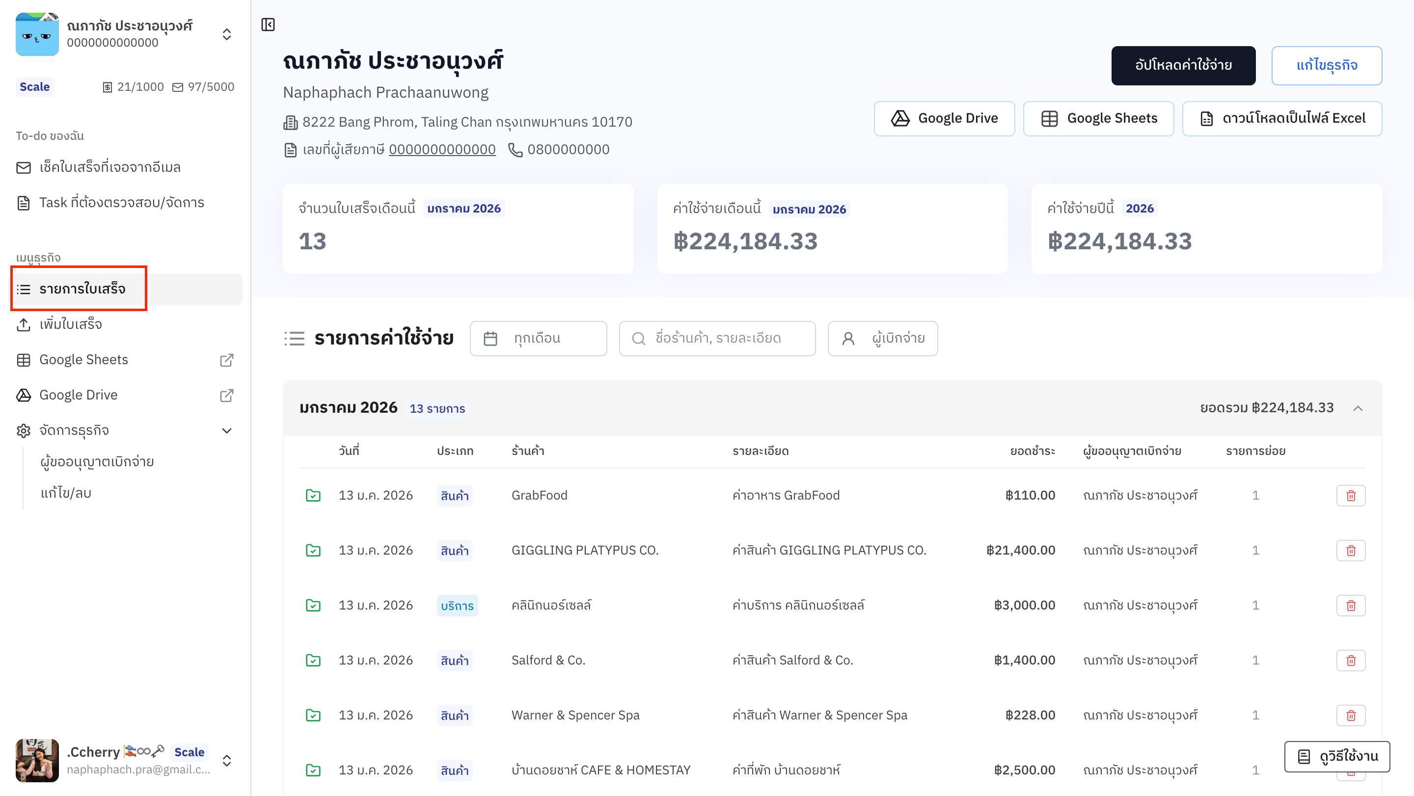The image size is (1414, 796).
Task: Click the บริการ tag in คลินิกนอร์เซลล์ row
Action: [x=457, y=606]
